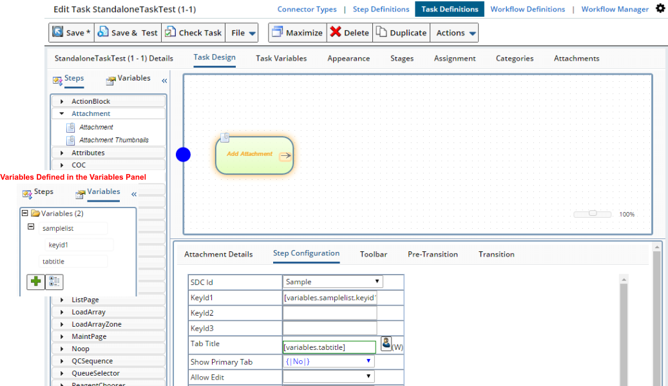Viewport: 668px width, 386px height.
Task: Open the Actions dropdown menu
Action: pyautogui.click(x=455, y=33)
